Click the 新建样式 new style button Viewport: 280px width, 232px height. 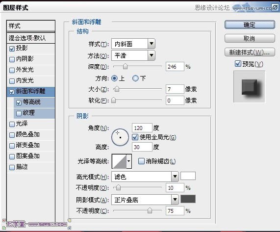250,52
